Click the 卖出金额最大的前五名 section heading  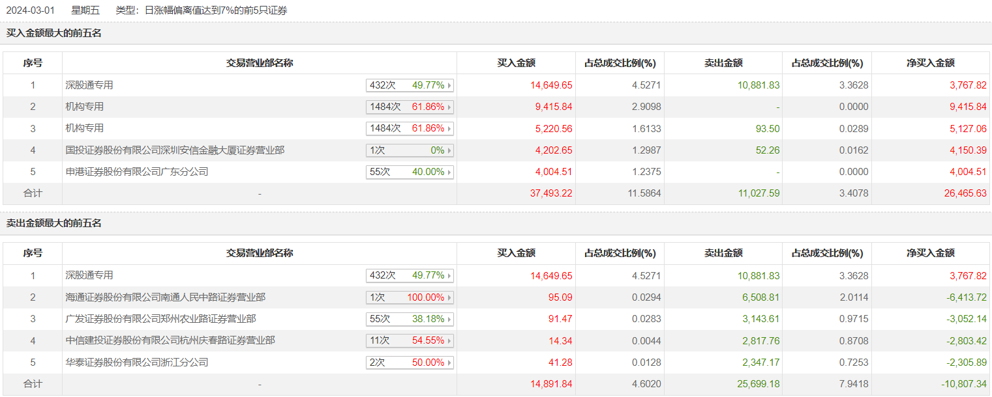[54, 223]
